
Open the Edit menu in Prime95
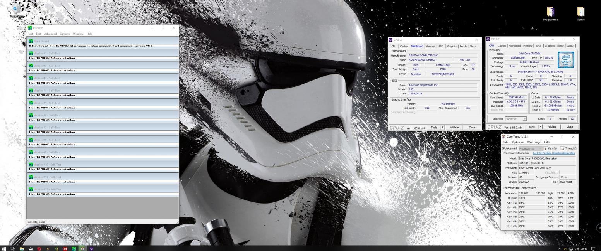pos(38,34)
